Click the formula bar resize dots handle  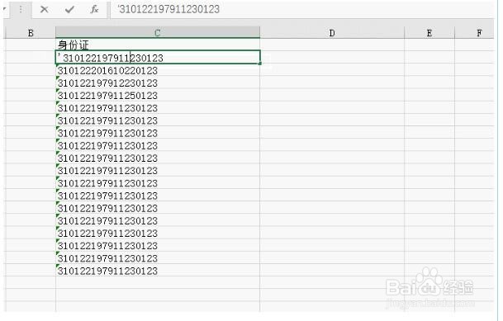click(x=21, y=10)
